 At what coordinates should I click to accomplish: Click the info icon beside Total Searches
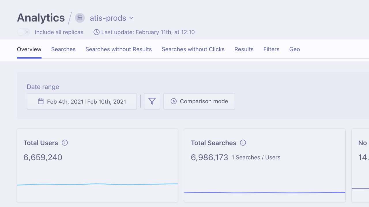point(243,143)
